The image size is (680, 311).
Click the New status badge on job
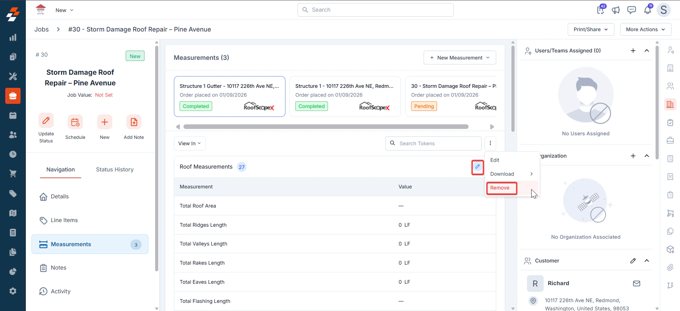tap(135, 56)
